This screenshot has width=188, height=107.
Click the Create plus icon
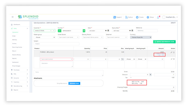coord(137,17)
